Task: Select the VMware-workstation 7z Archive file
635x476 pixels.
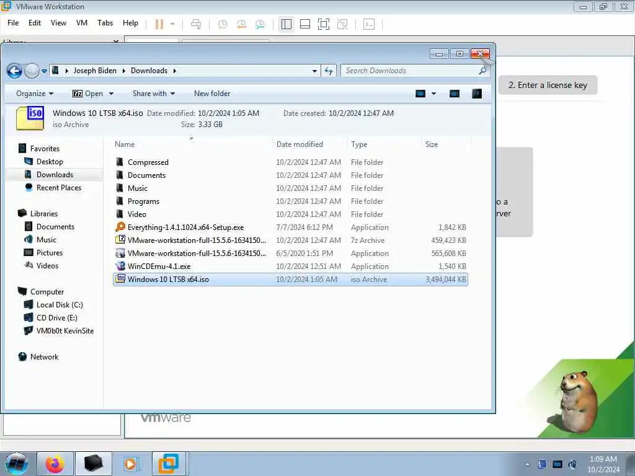Action: 290,240
